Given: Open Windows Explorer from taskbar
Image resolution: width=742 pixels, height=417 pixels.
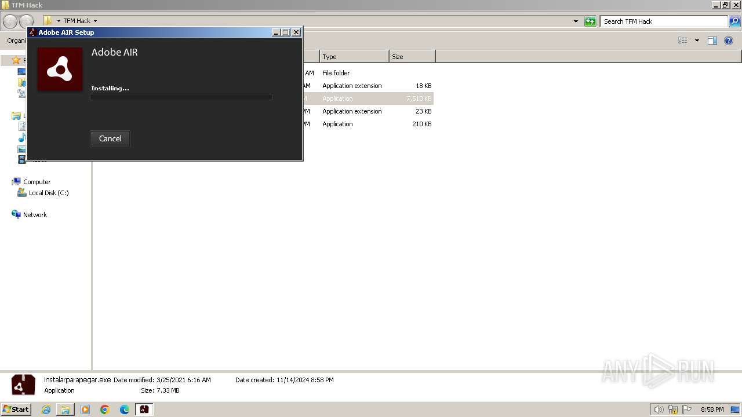Looking at the screenshot, I should click(x=66, y=409).
